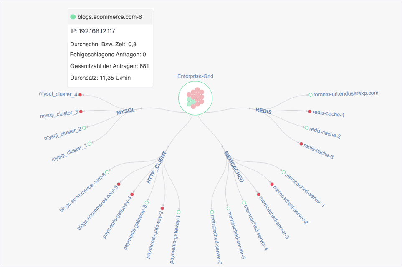This screenshot has height=267, width=402.
Task: Click the red status dot on redis-cache-3
Action: coord(301,144)
